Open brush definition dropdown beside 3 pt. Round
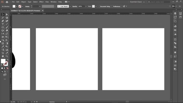The width and height of the screenshot is (183, 103). [x=70, y=6]
